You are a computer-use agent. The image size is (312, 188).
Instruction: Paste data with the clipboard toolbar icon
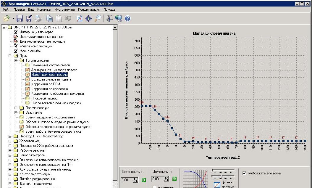coord(59,19)
